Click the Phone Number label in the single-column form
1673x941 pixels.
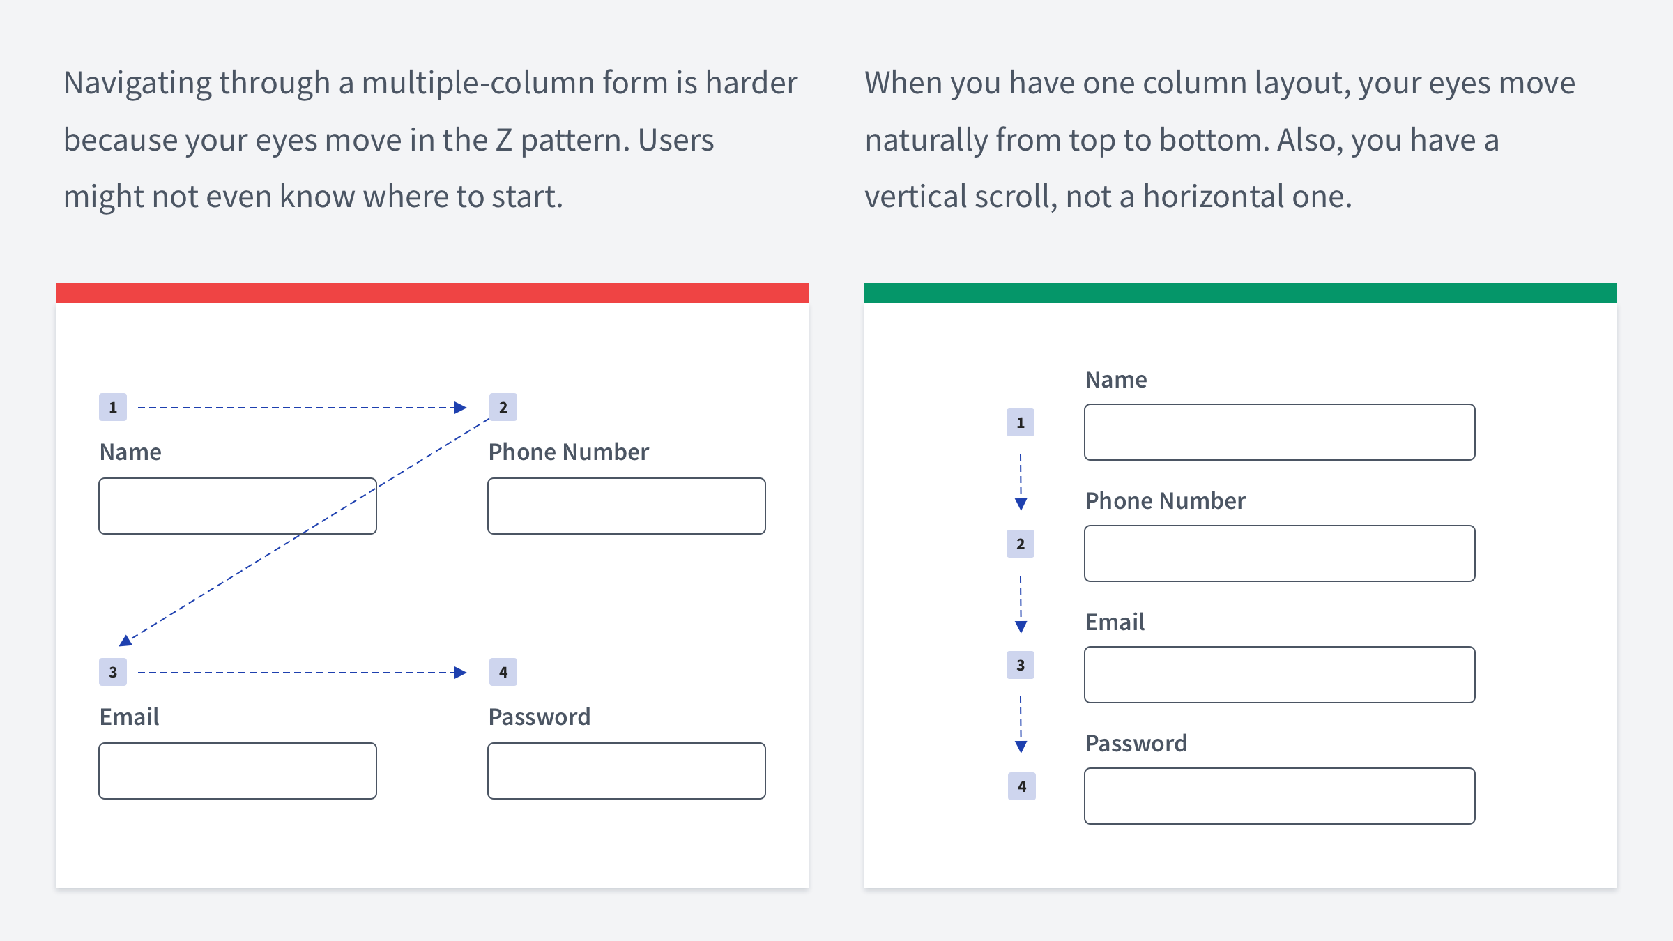point(1165,500)
